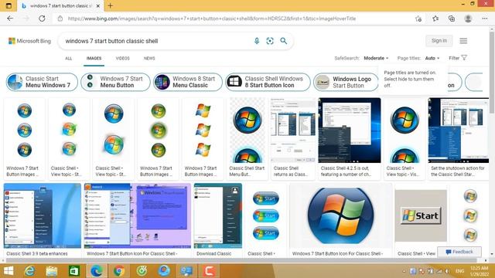This screenshot has height=278, width=495.
Task: Select Windows 7 Start Menu Button suggestion
Action: [115, 82]
